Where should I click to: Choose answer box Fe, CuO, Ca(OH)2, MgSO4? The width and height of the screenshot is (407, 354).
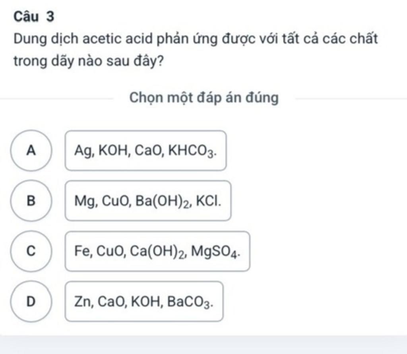pos(157,251)
